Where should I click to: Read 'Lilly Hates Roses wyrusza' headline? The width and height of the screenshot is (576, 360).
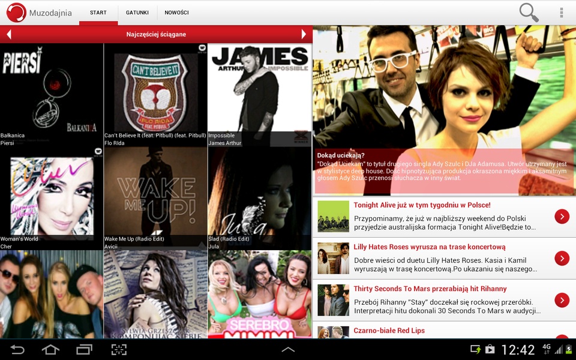pyautogui.click(x=430, y=247)
